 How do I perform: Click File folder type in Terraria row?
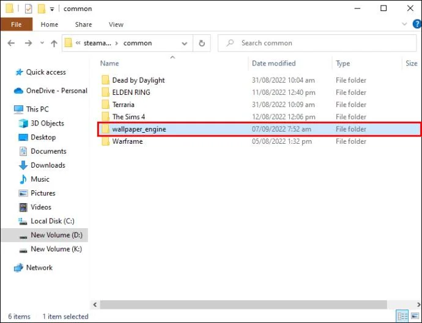(x=351, y=105)
